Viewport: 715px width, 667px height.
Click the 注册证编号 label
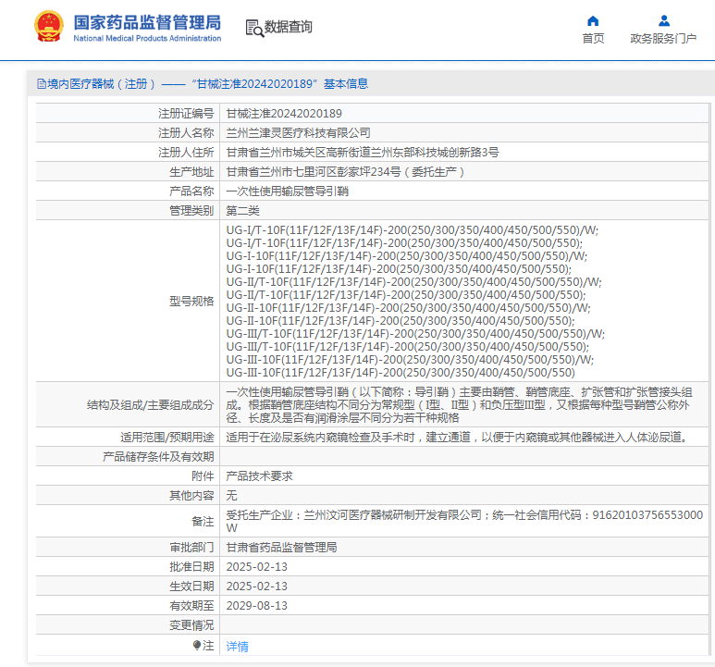coord(186,114)
